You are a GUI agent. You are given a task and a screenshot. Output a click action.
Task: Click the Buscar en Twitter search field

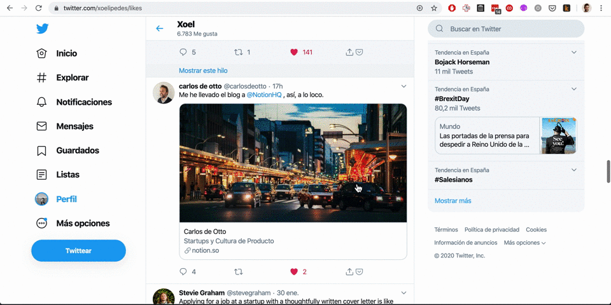[x=506, y=29]
